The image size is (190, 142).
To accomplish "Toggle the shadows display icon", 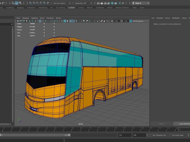I will coord(80,21).
